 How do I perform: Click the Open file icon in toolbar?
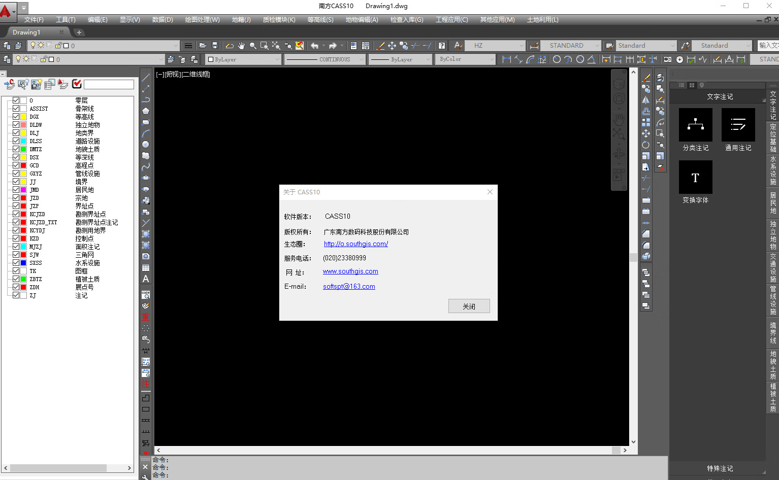coord(203,46)
